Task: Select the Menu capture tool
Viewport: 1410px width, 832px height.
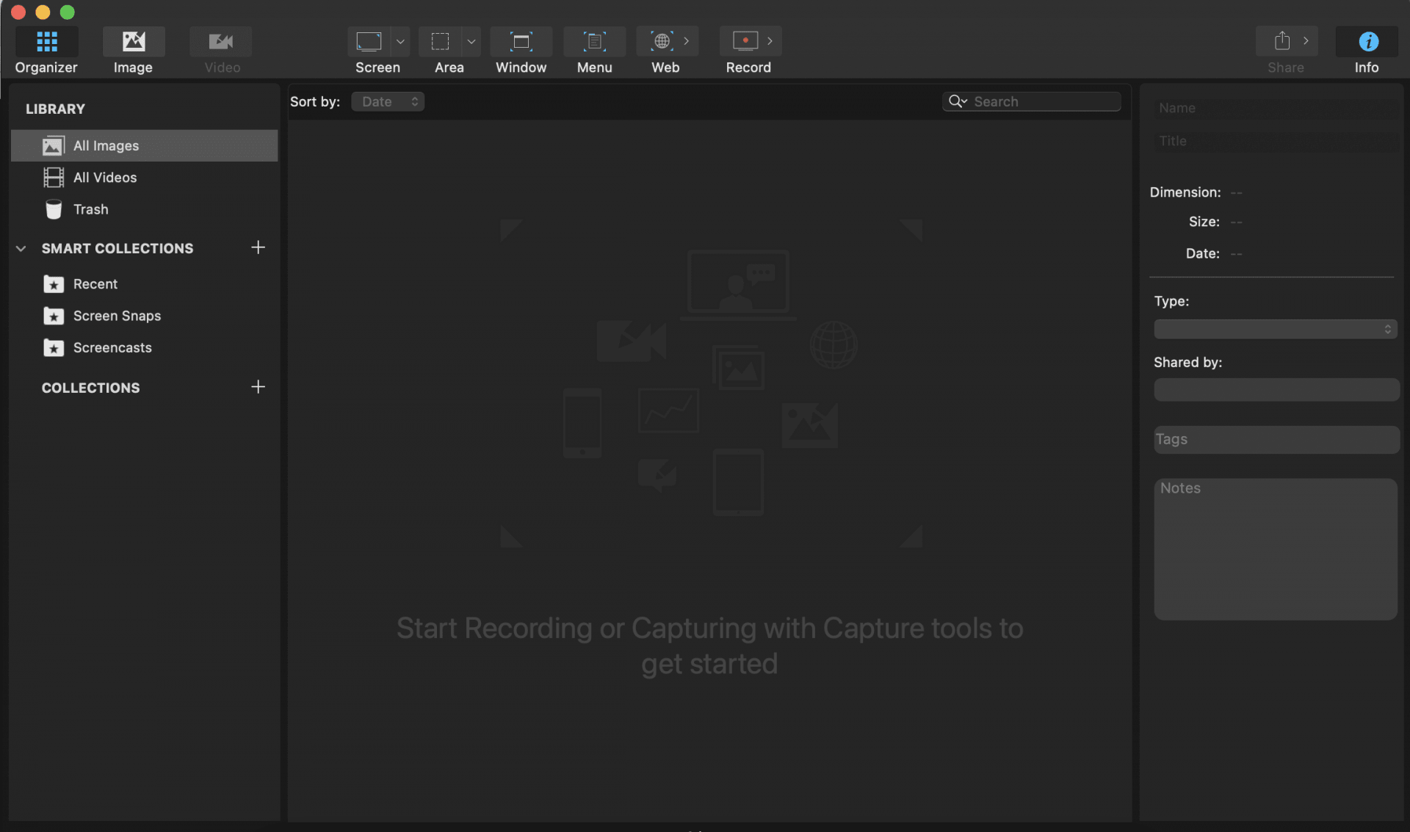Action: [x=594, y=42]
